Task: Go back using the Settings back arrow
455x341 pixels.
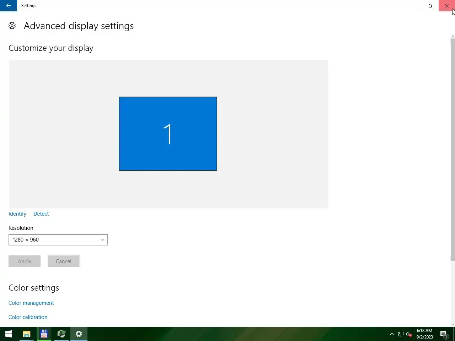Action: (x=9, y=6)
